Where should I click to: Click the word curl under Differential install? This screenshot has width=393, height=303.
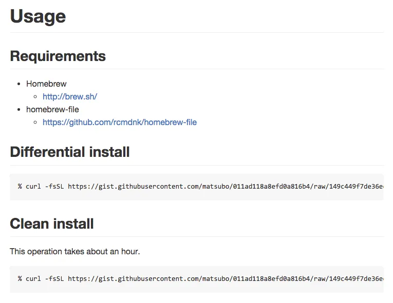tap(33, 186)
